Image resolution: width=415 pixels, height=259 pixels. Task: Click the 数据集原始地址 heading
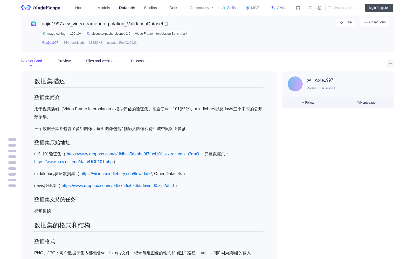click(52, 142)
